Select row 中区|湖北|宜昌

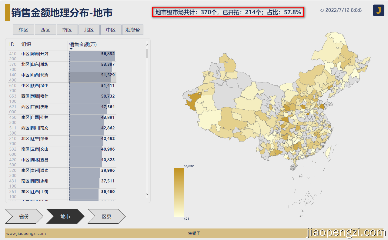pyautogui.click(x=62, y=162)
